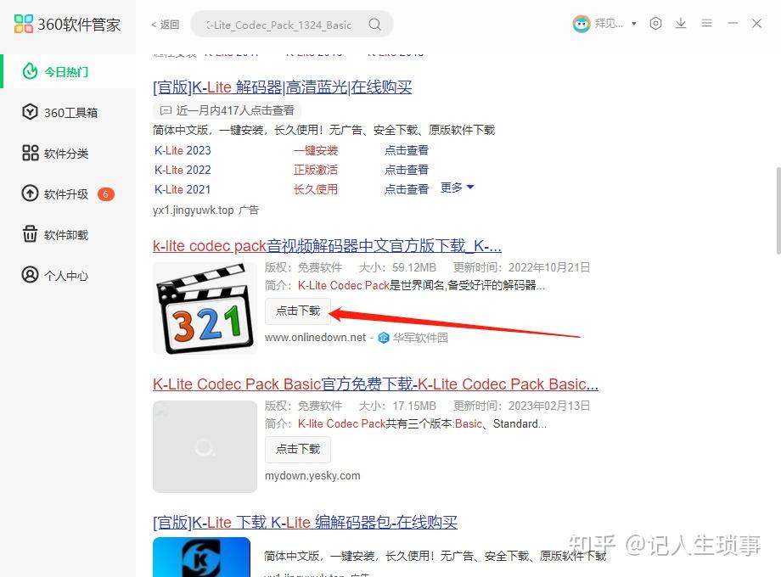This screenshot has width=781, height=577.
Task: Click 点击查看 in the K-Lite 2021 row
Action: click(407, 189)
